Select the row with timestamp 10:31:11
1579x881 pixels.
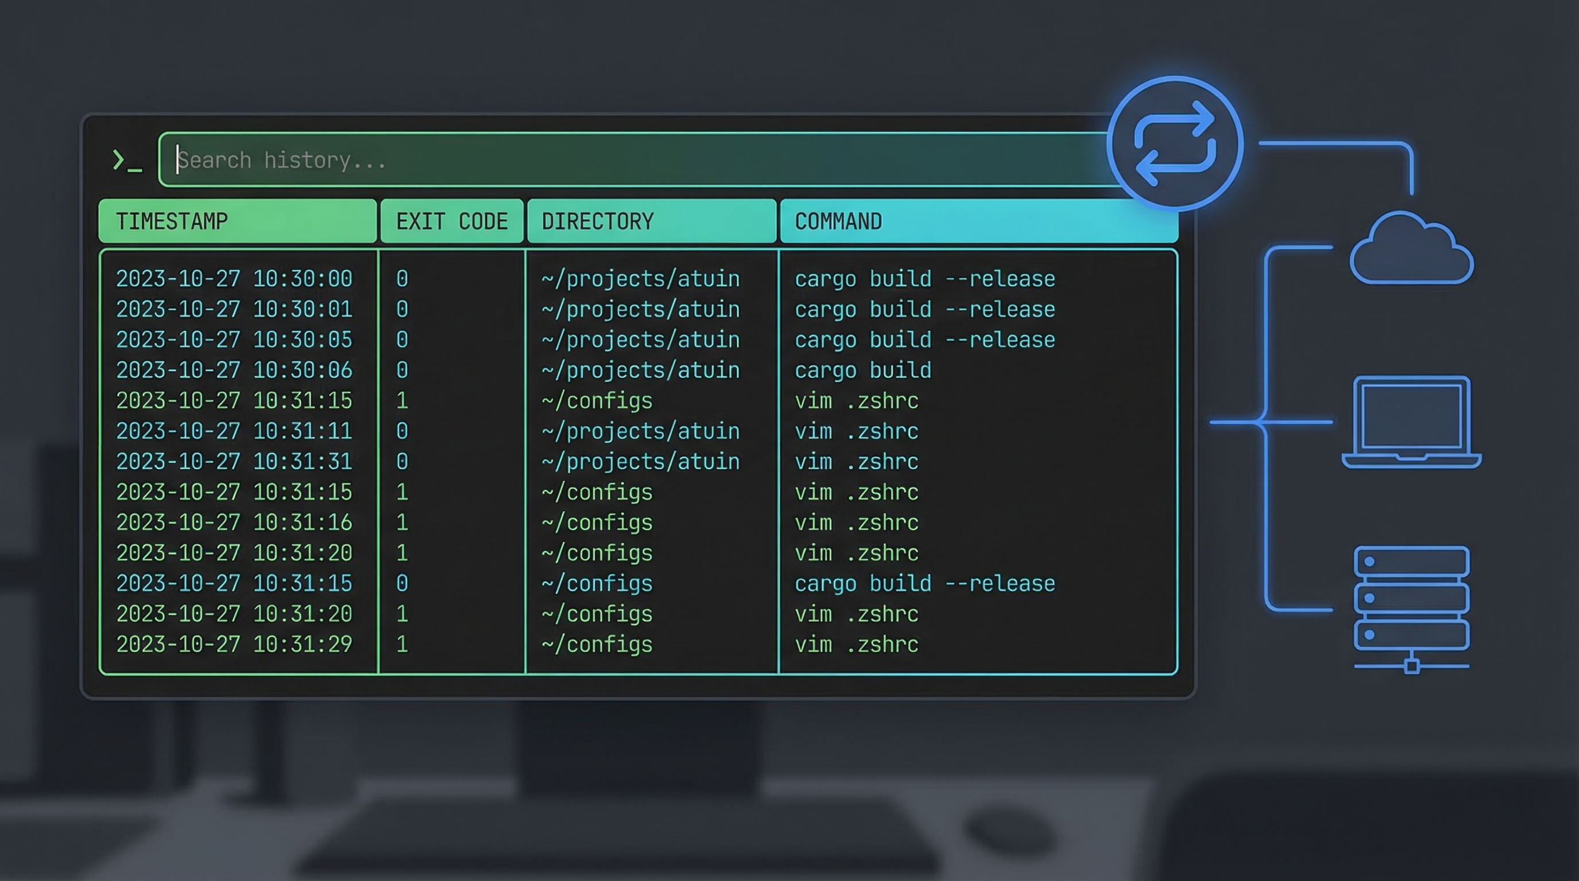(x=234, y=431)
